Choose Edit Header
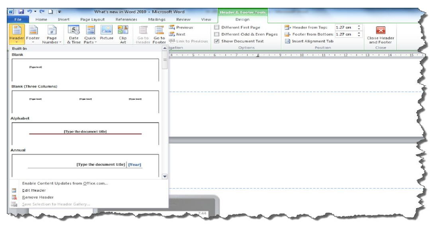Screen dimensions: 441x233 point(34,191)
